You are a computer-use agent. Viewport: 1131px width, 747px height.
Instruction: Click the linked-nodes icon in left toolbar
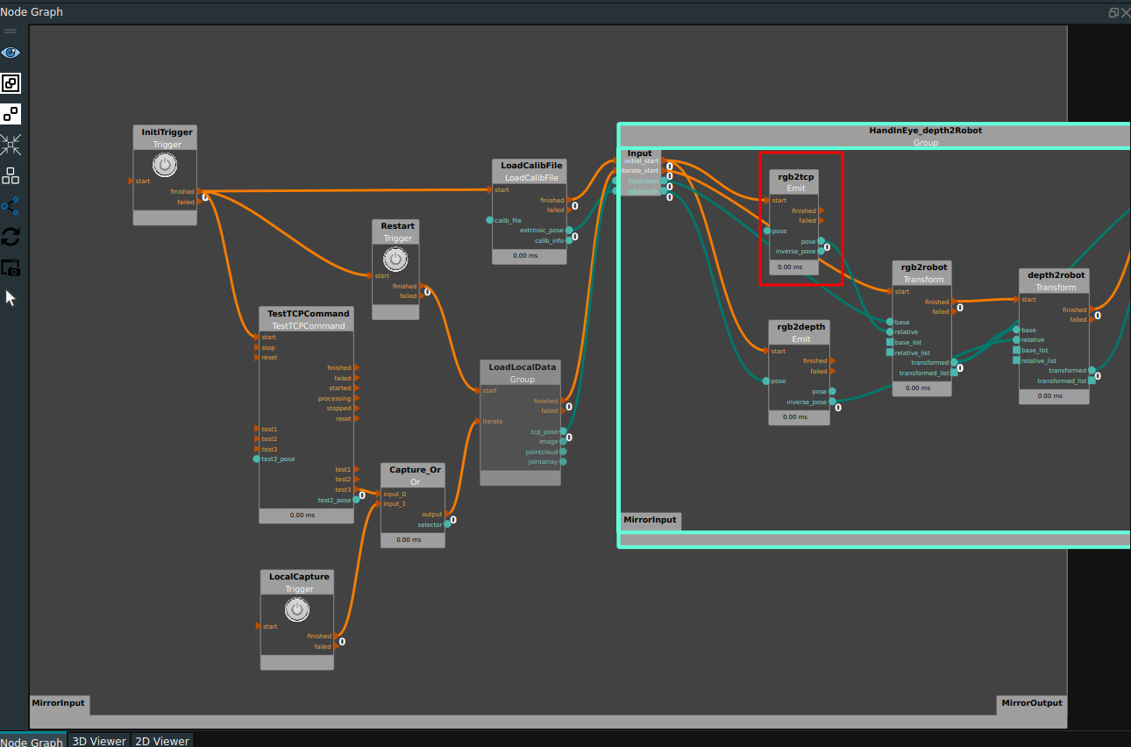[x=11, y=83]
